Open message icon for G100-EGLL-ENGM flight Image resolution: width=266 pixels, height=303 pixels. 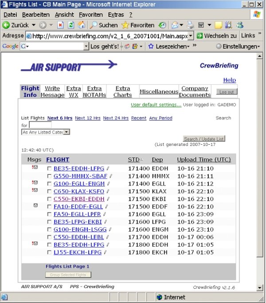click(35, 182)
